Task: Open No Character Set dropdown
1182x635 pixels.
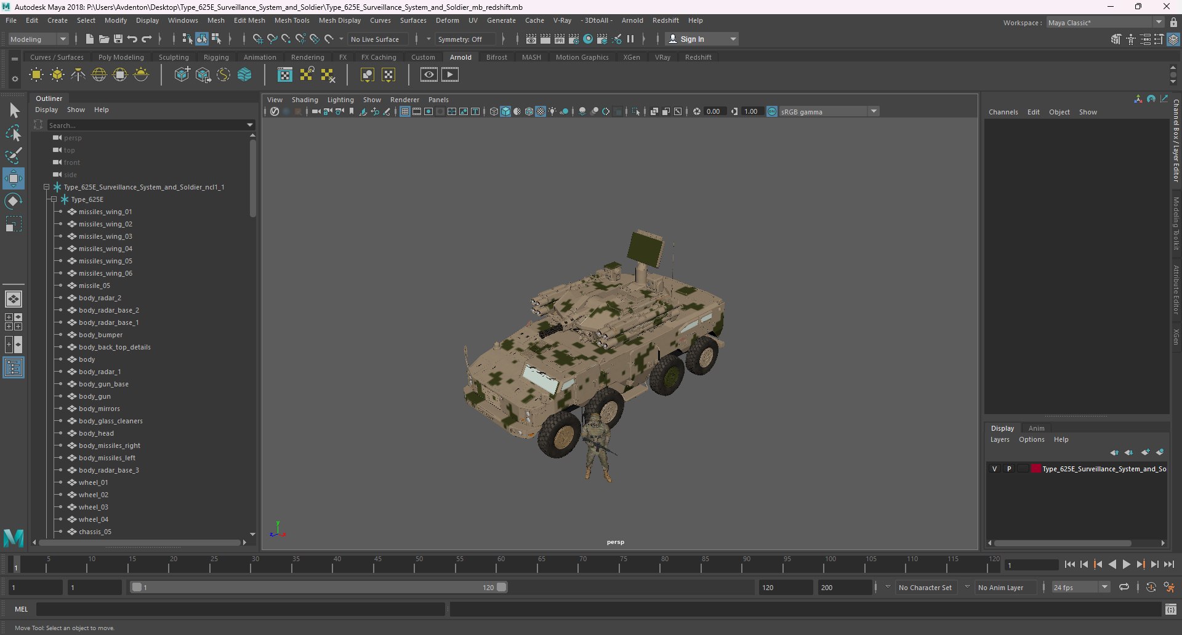Action: point(888,588)
